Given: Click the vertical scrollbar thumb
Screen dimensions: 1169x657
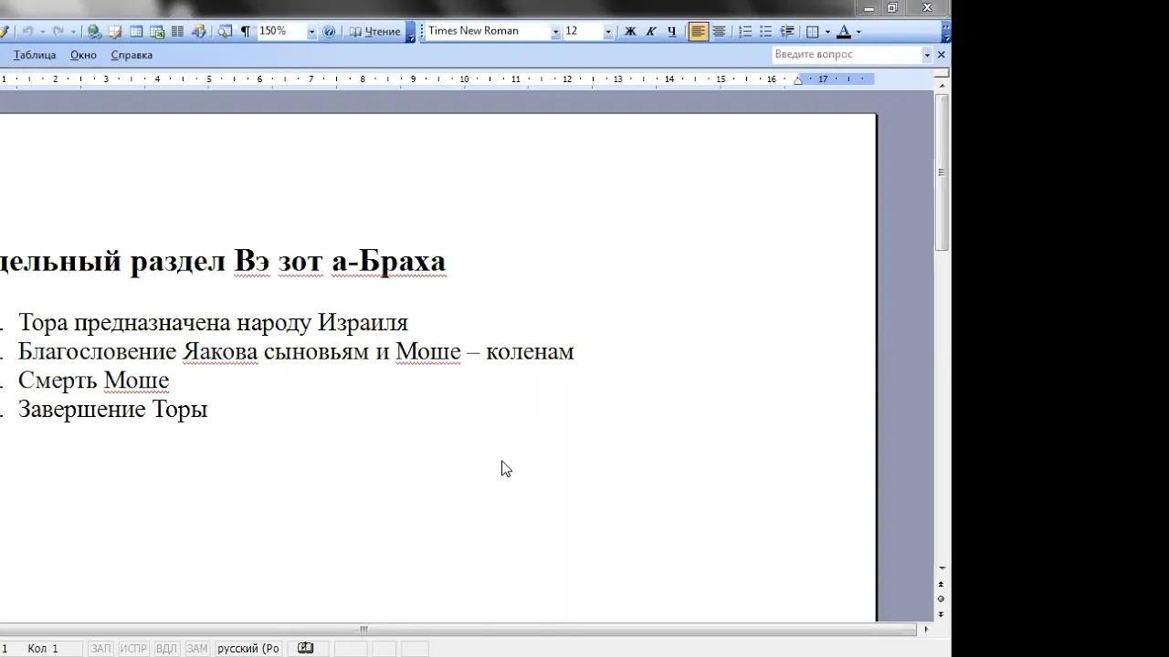Looking at the screenshot, I should click(943, 171).
